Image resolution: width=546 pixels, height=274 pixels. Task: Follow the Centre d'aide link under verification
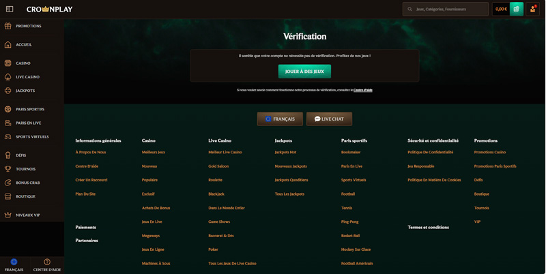coord(363,90)
